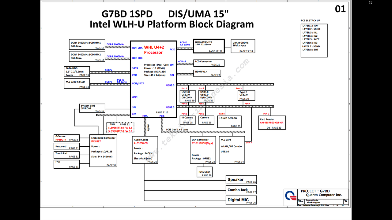Viewport: 392px width, 220px height.
Task: Click the 'LAN Controller' block title
Action: (200, 140)
